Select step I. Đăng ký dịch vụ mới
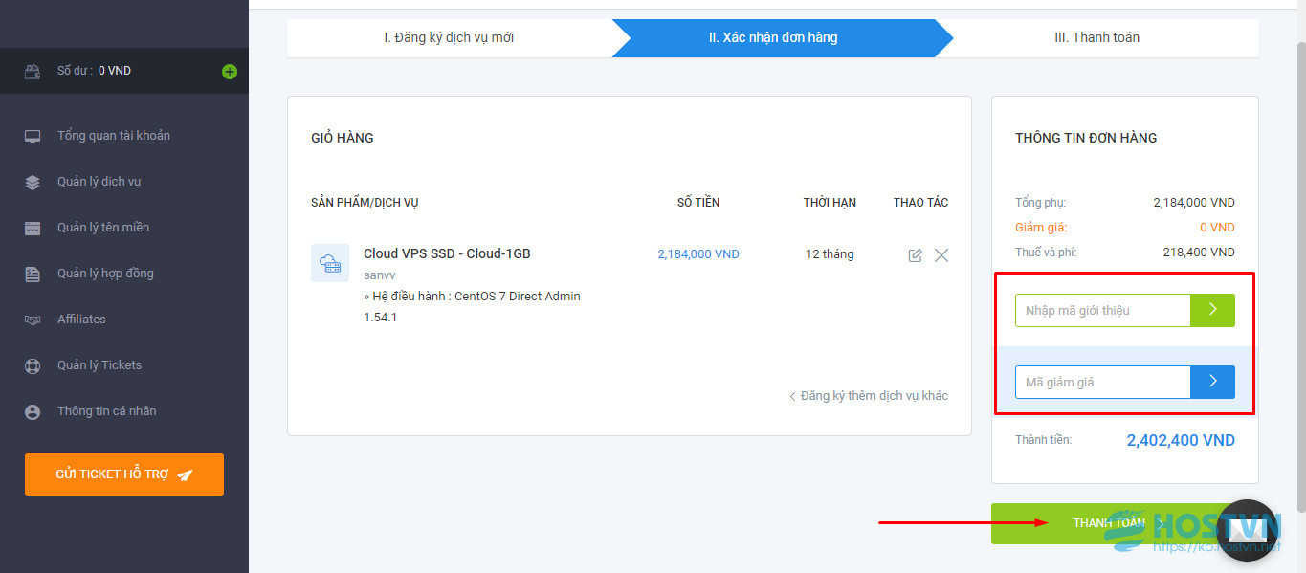 (449, 38)
